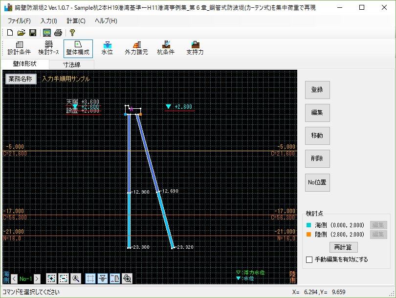Screen dimensions: 396x298
Task: Select the 検討ケース toolbar icon
Action: [47, 48]
